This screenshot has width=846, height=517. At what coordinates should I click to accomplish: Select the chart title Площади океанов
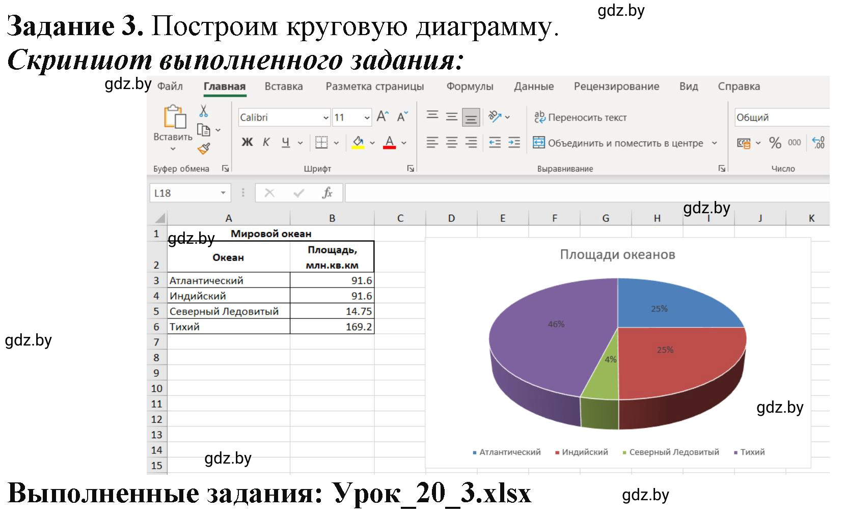617,254
